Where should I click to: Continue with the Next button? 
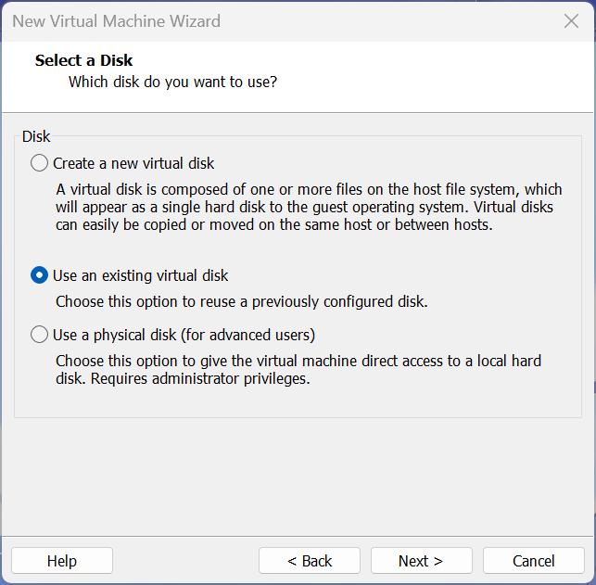pyautogui.click(x=421, y=561)
